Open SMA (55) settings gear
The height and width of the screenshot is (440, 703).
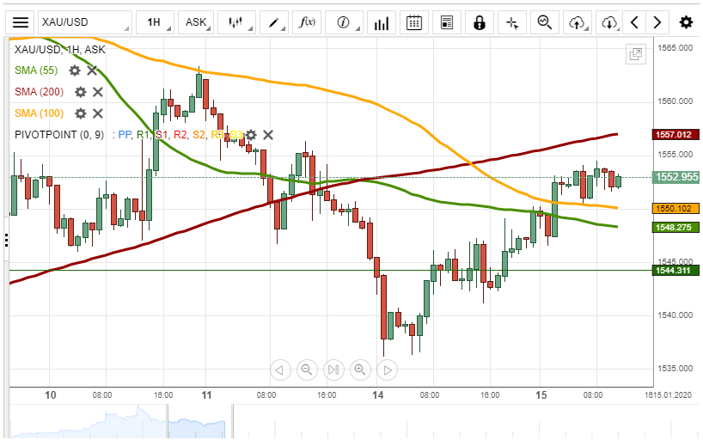coord(75,70)
